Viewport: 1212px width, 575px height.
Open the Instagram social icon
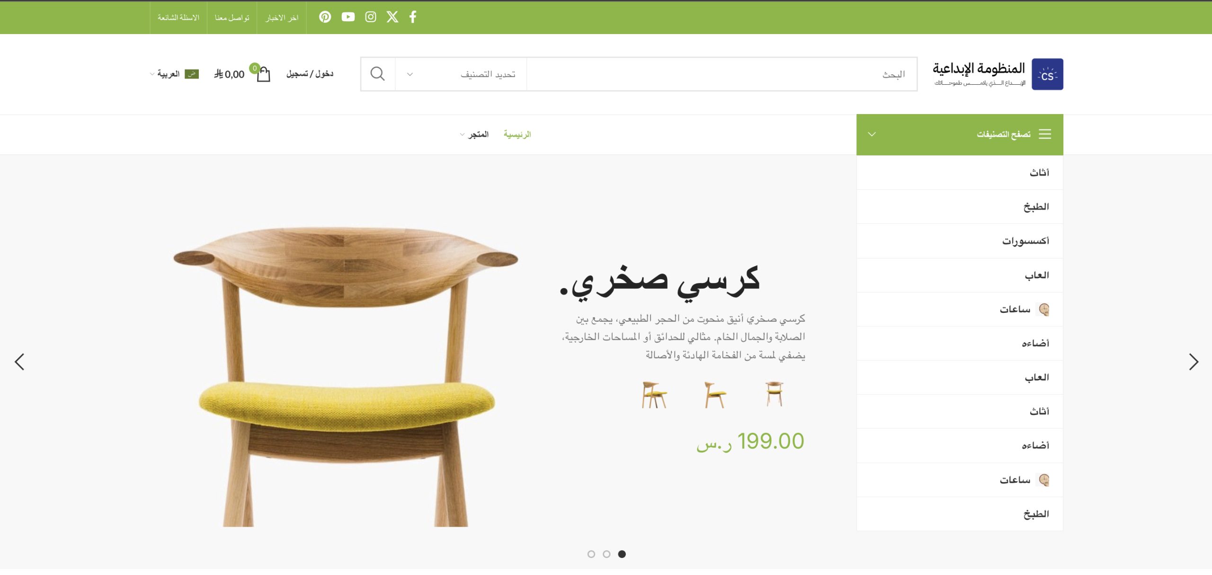371,17
